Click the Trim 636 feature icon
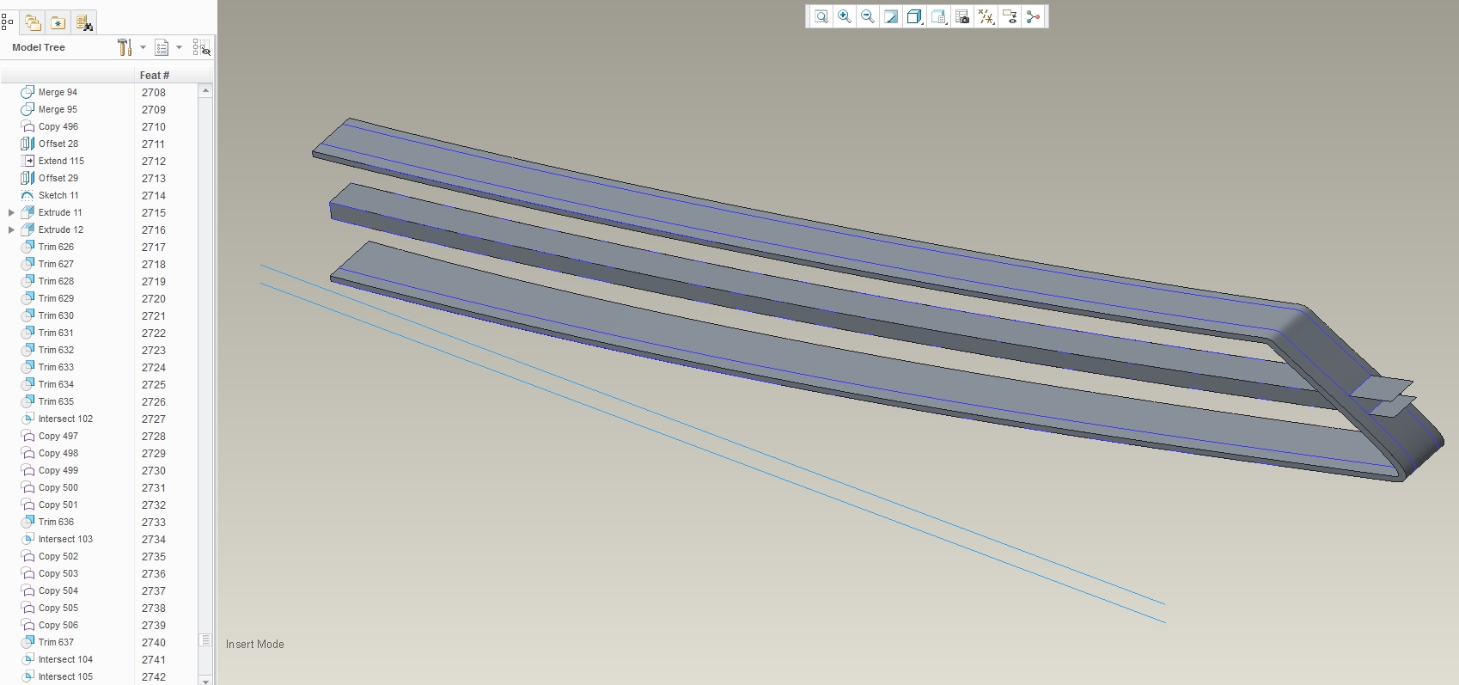 27,522
